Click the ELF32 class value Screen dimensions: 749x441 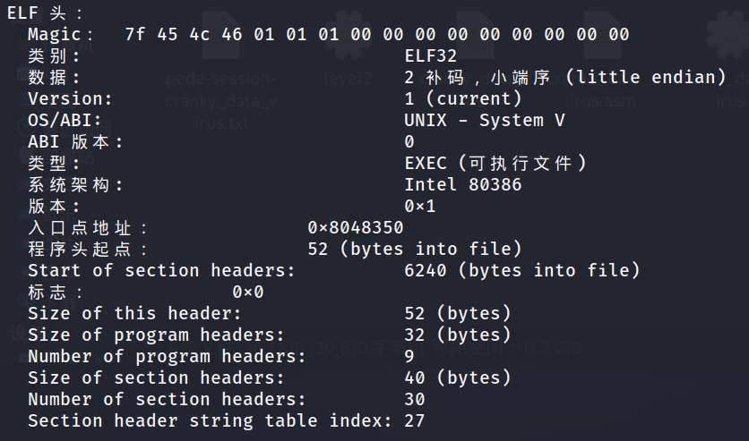[430, 56]
